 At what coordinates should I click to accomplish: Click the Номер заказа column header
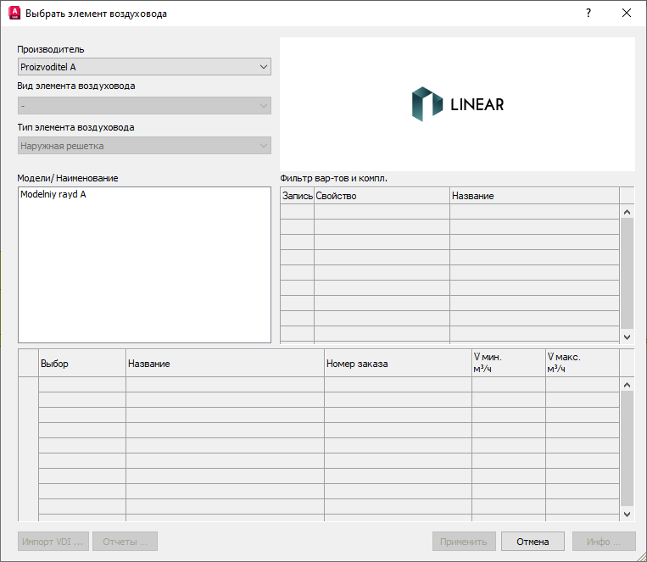[x=399, y=363]
